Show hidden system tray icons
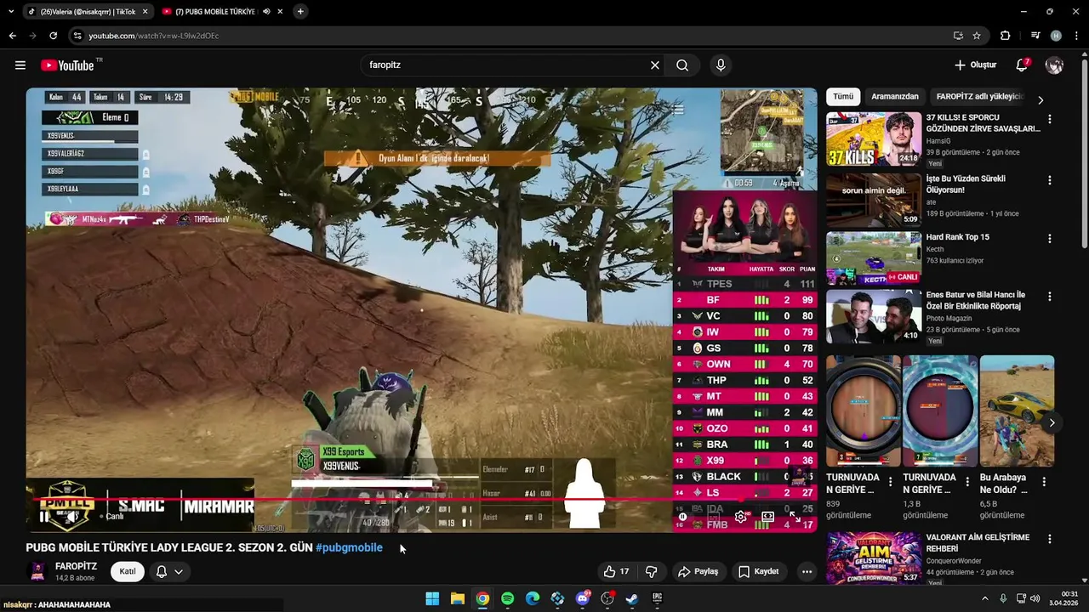Viewport: 1089px width, 612px height. (x=985, y=598)
